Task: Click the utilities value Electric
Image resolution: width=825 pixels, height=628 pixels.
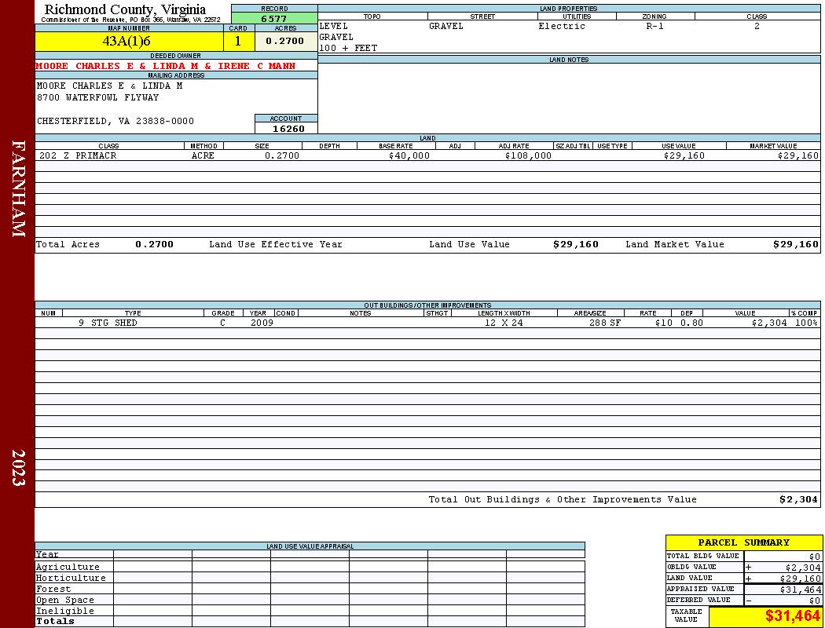Action: [562, 26]
